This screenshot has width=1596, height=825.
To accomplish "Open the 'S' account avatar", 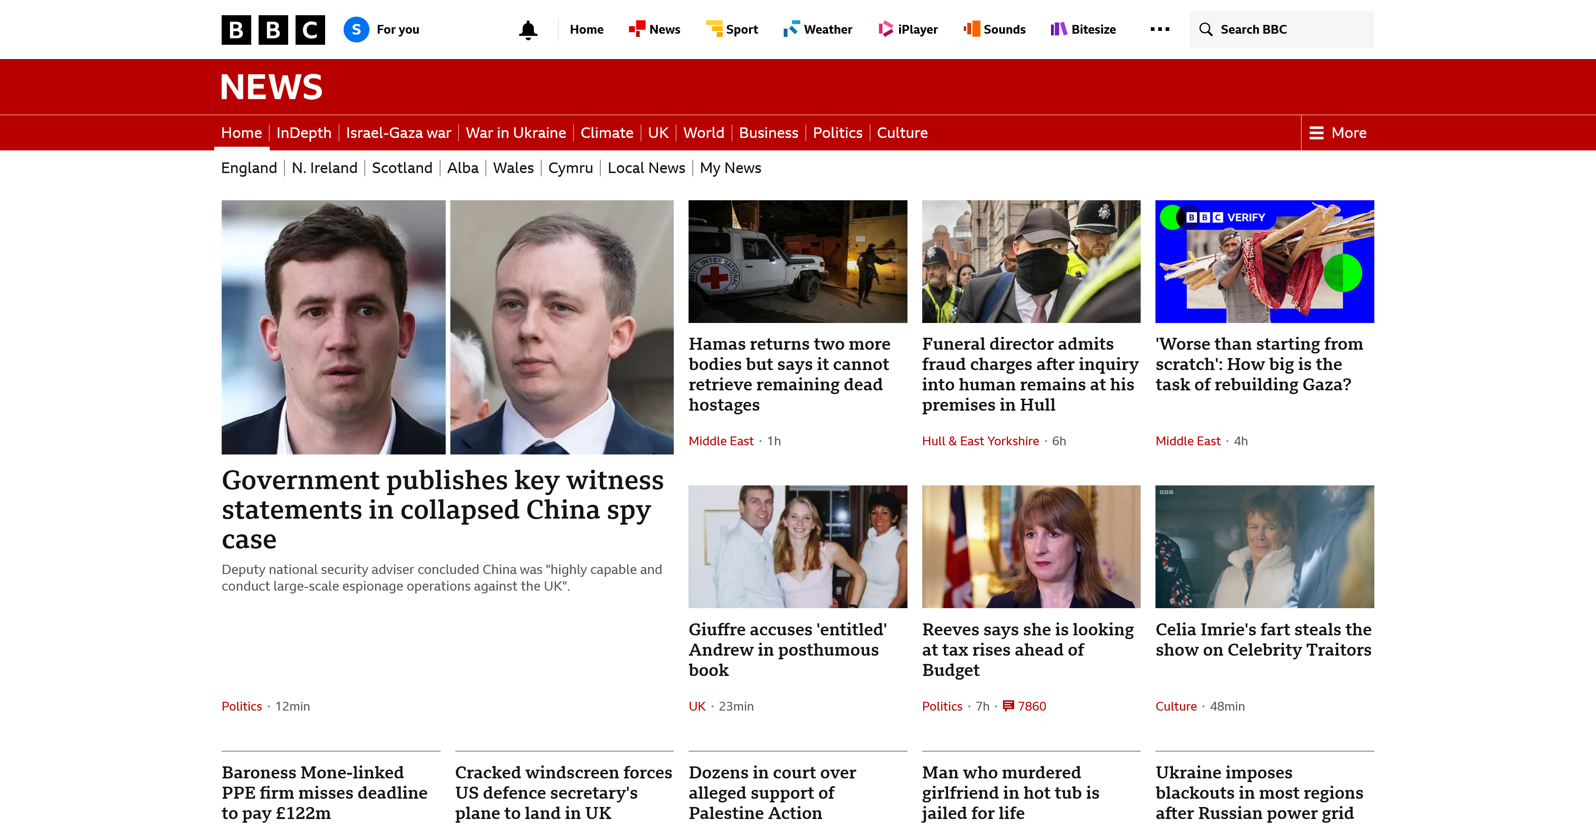I will tap(356, 30).
